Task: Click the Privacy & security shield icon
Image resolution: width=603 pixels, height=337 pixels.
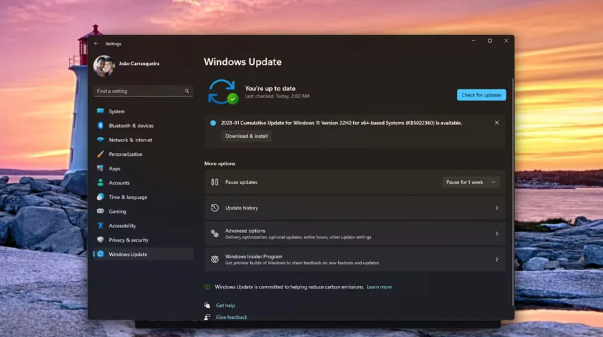Action: pyautogui.click(x=100, y=240)
